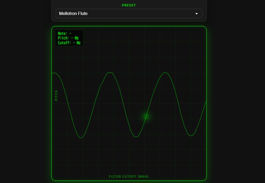Screen dimensions: 265x183
Task: Tap the waveform's rightmost crest
Action: point(165,73)
